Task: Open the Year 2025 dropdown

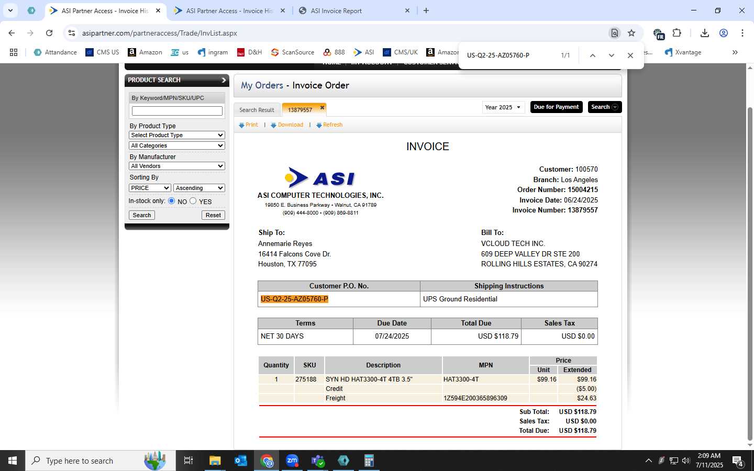Action: click(x=503, y=107)
